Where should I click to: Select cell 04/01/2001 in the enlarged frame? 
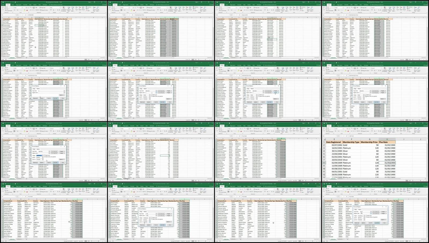point(334,172)
